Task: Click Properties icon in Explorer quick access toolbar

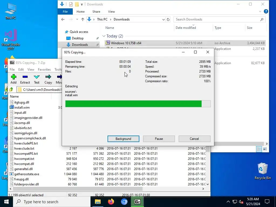Action: [x=71, y=4]
